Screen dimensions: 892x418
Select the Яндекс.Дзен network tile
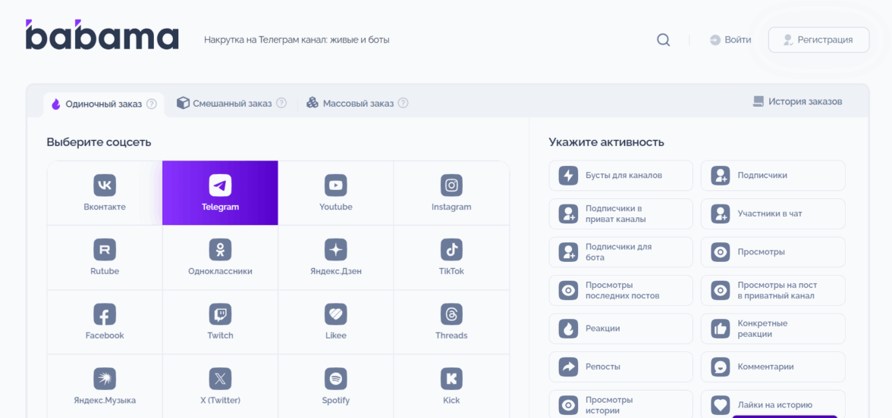point(335,257)
